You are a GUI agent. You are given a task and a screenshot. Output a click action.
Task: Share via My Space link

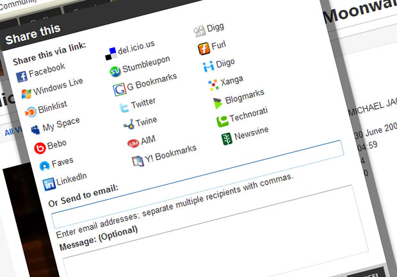[x=61, y=124]
